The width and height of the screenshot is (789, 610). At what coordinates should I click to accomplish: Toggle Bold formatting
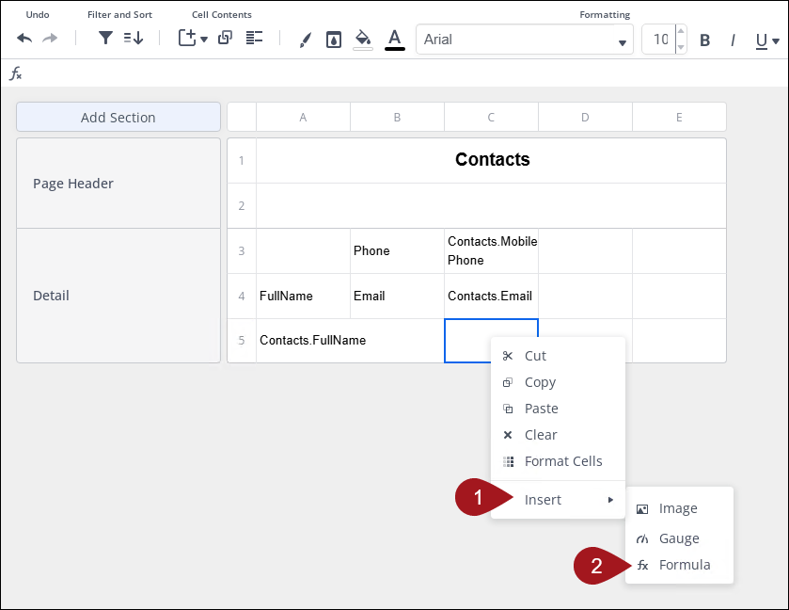pos(705,40)
